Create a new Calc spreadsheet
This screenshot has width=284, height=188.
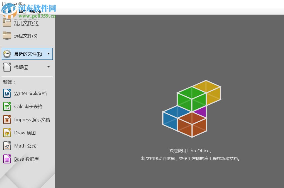pyautogui.click(x=28, y=106)
